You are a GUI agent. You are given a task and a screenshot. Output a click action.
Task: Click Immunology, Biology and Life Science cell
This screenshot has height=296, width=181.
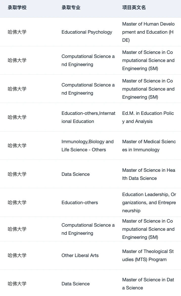click(87, 145)
